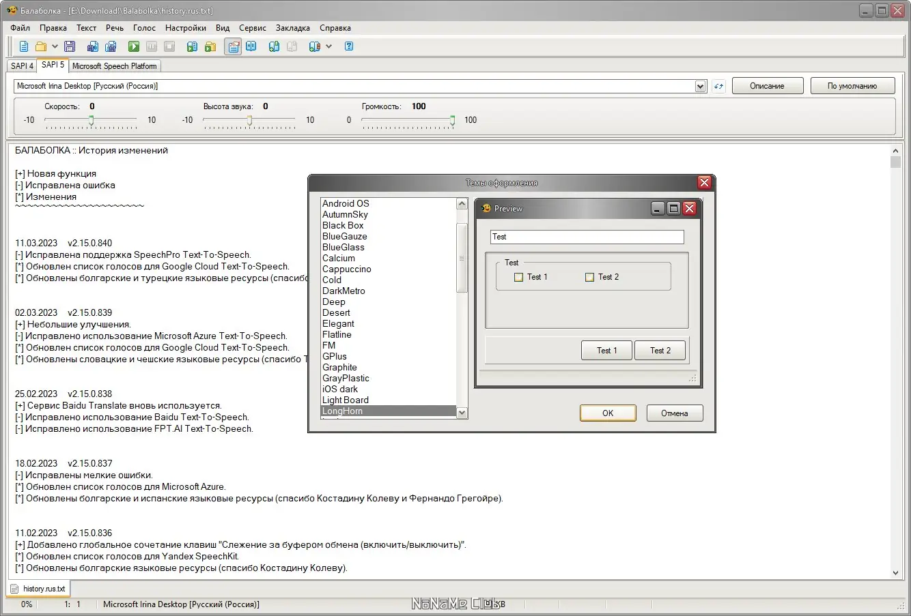Image resolution: width=911 pixels, height=616 pixels.
Task: Switch to the SAPI 5 tab
Action: pos(53,65)
